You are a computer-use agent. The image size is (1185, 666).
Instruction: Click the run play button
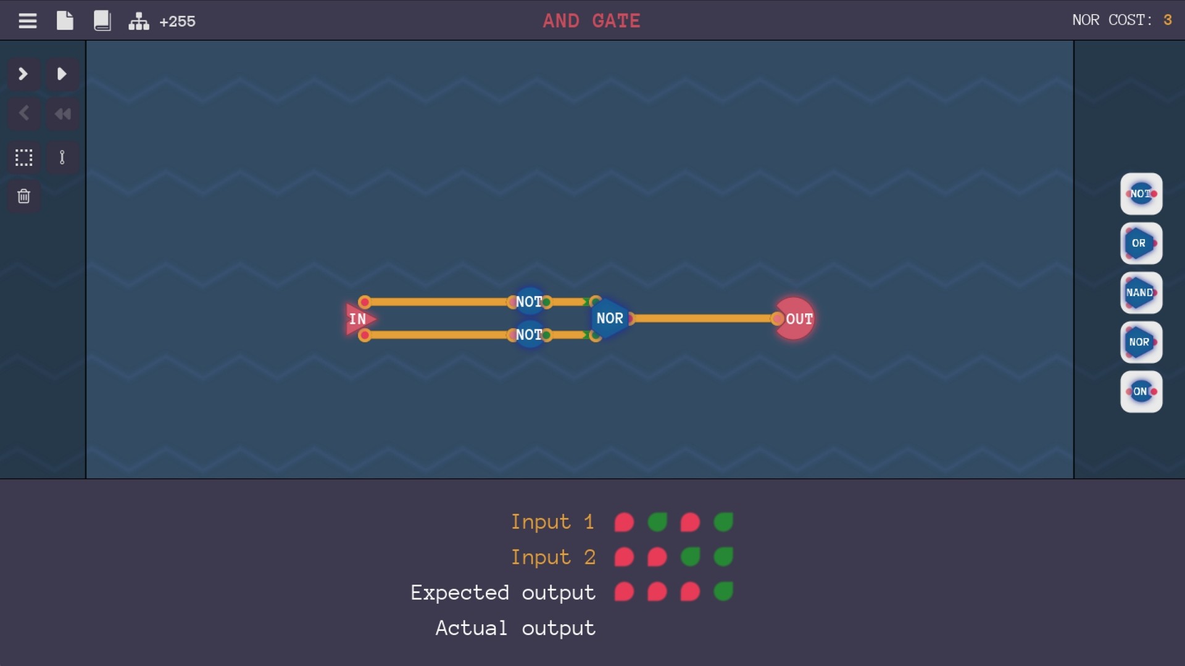(62, 74)
